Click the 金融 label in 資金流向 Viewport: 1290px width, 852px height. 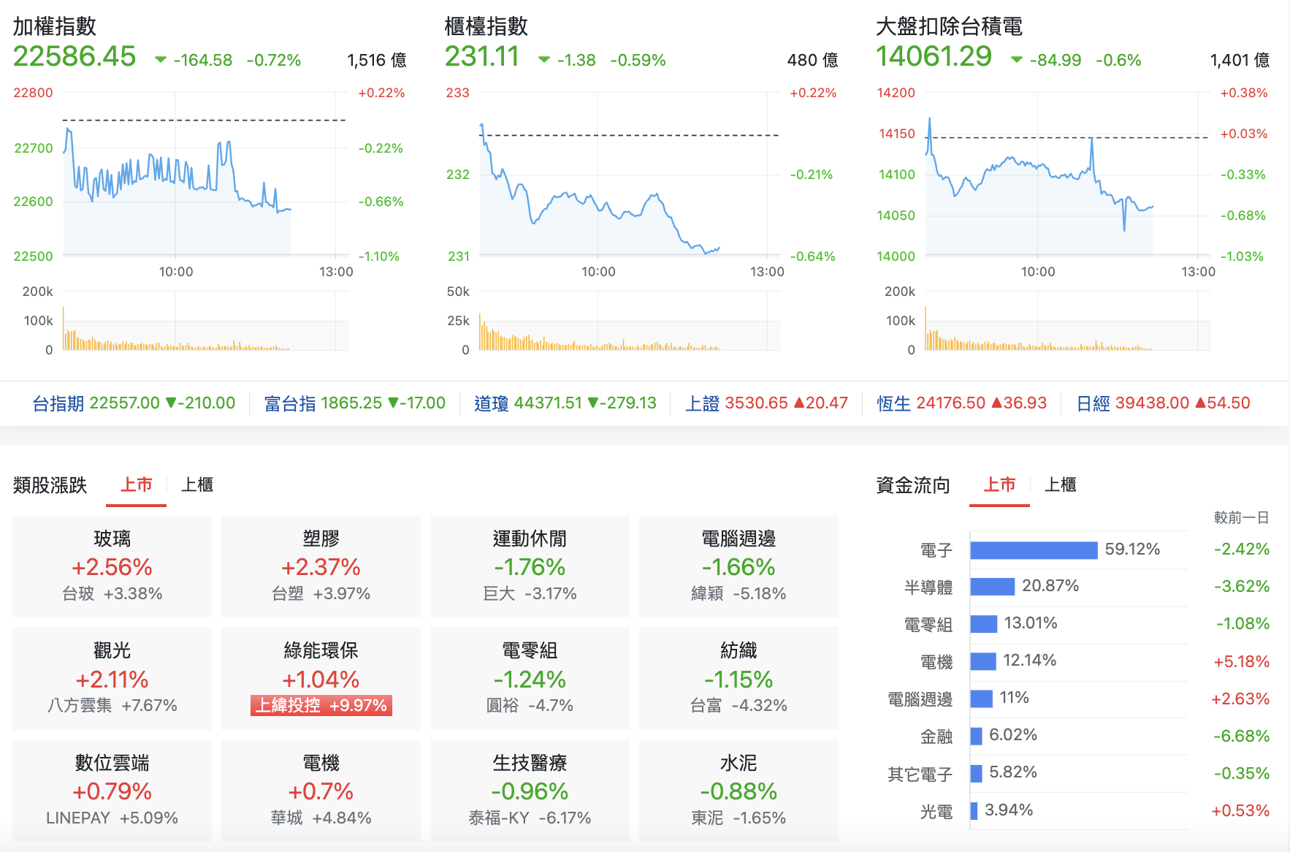(x=936, y=737)
